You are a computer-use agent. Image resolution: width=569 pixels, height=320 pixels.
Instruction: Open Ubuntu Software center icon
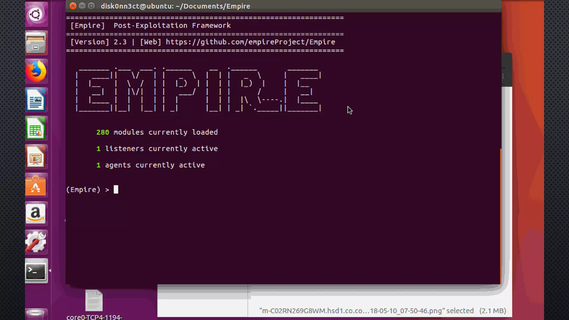pos(36,186)
